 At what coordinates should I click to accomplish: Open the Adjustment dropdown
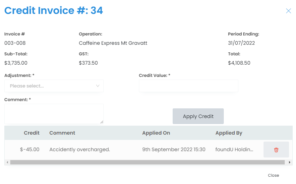coord(54,86)
